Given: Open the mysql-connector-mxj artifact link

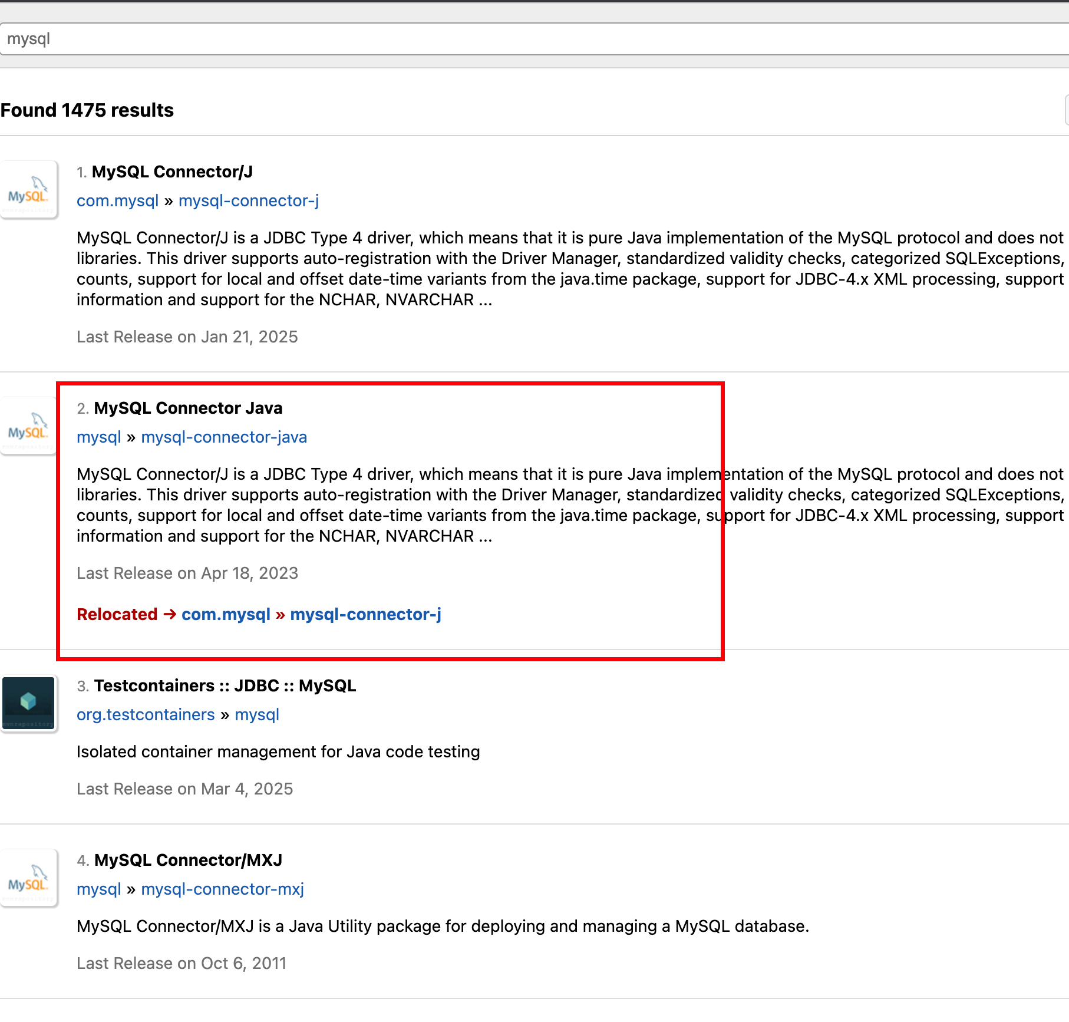Looking at the screenshot, I should [x=222, y=889].
